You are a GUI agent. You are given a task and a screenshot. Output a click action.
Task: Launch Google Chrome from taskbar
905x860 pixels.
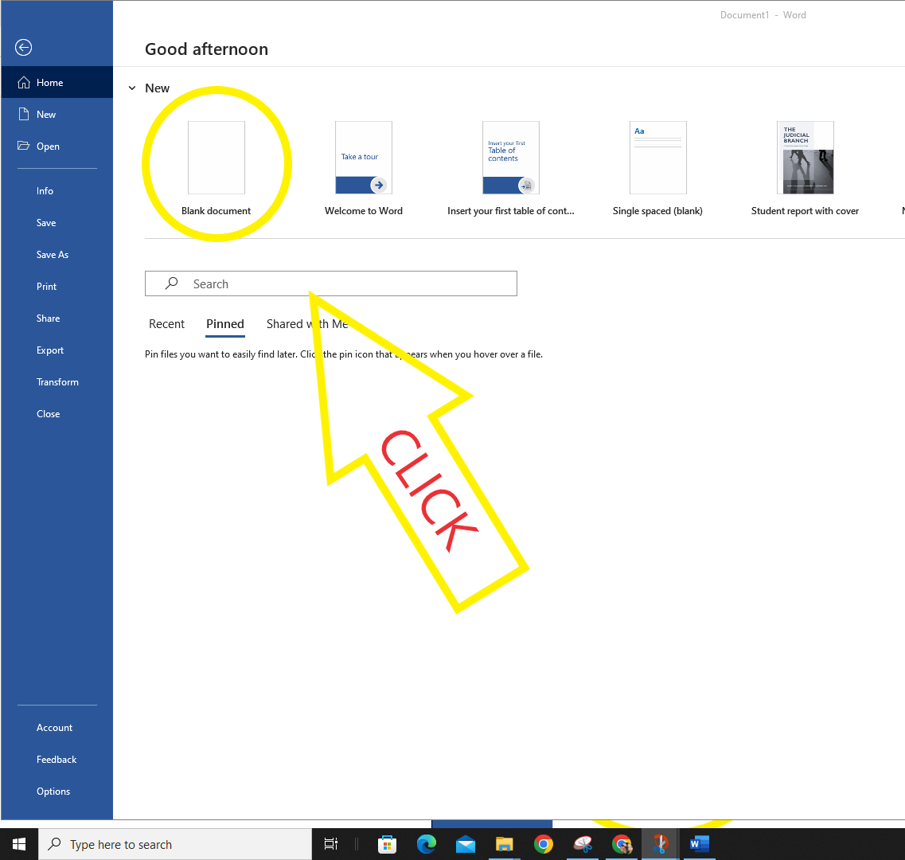tap(543, 844)
